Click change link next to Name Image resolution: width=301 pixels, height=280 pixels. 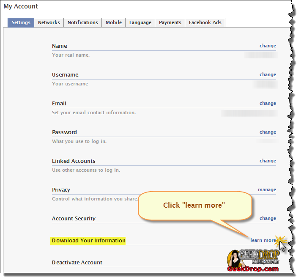pos(268,46)
